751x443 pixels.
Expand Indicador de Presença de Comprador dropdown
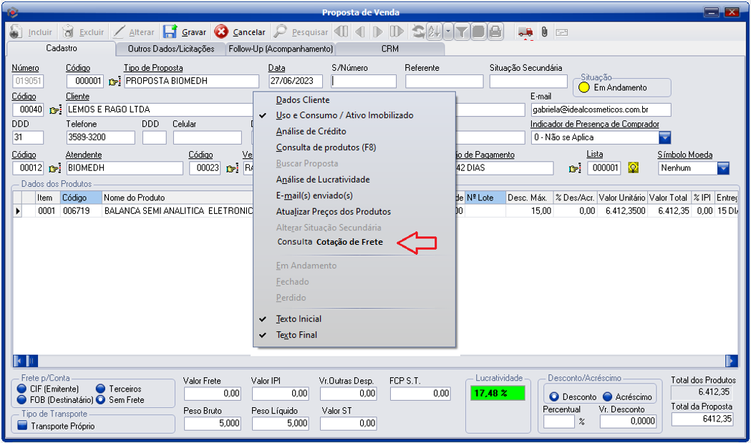[664, 137]
